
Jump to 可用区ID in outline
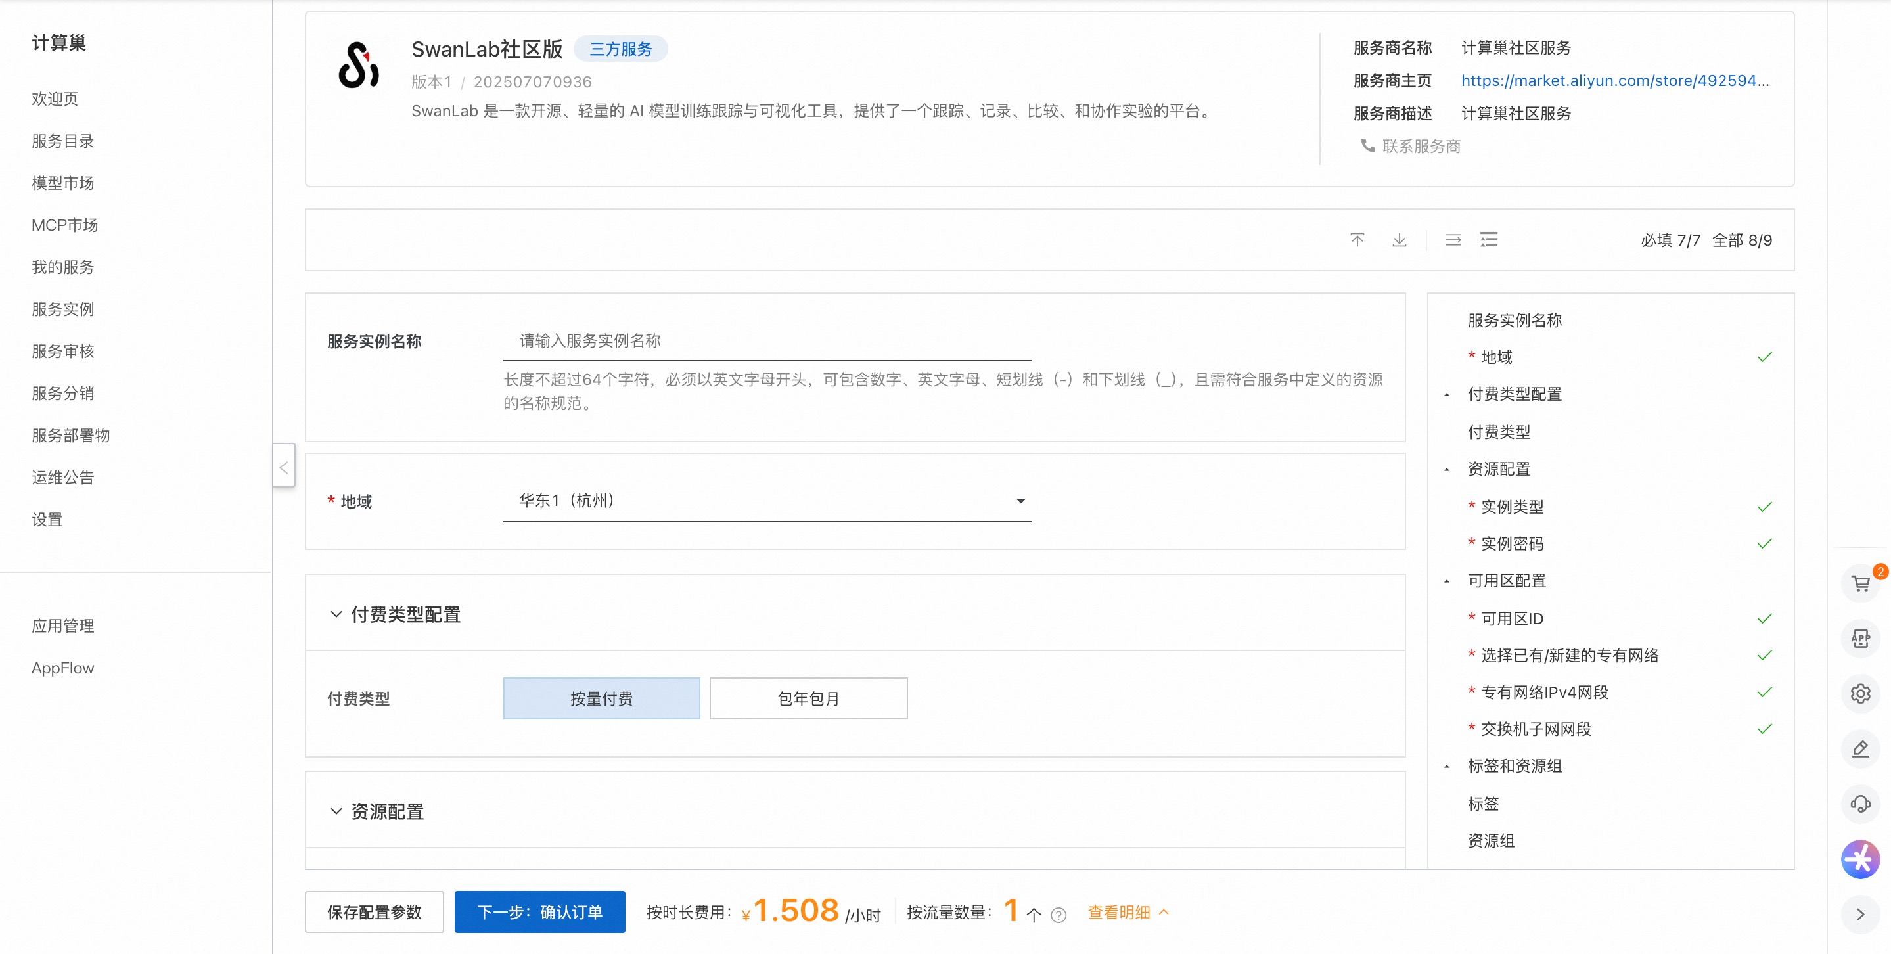(x=1513, y=619)
